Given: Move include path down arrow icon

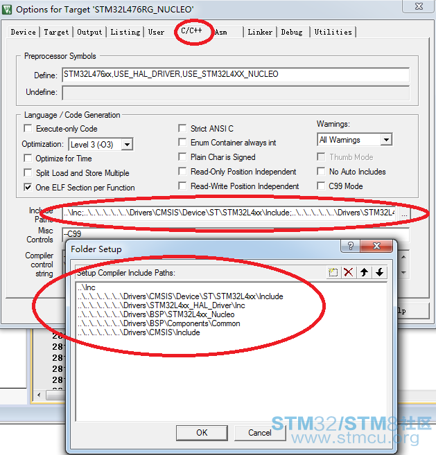Looking at the screenshot, I should coord(379,272).
